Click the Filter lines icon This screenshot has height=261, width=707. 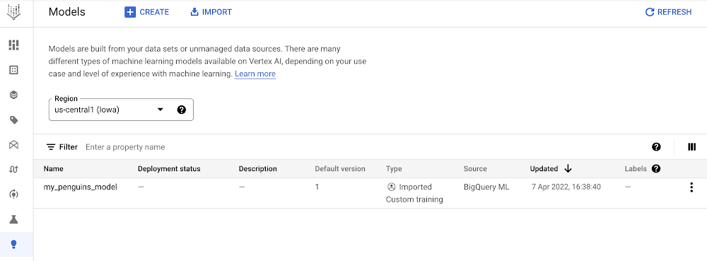[51, 147]
